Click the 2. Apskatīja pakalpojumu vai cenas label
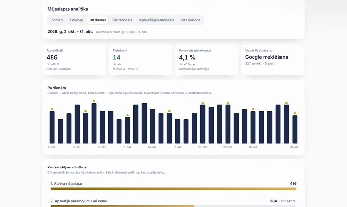The width and height of the screenshot is (347, 207). (x=79, y=201)
